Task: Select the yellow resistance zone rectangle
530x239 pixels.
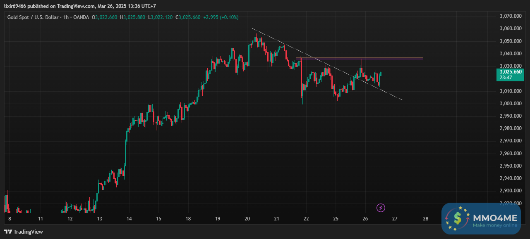Action: coord(360,59)
